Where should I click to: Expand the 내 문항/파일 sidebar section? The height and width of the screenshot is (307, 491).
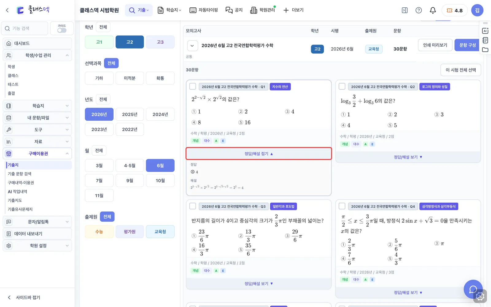(x=37, y=118)
